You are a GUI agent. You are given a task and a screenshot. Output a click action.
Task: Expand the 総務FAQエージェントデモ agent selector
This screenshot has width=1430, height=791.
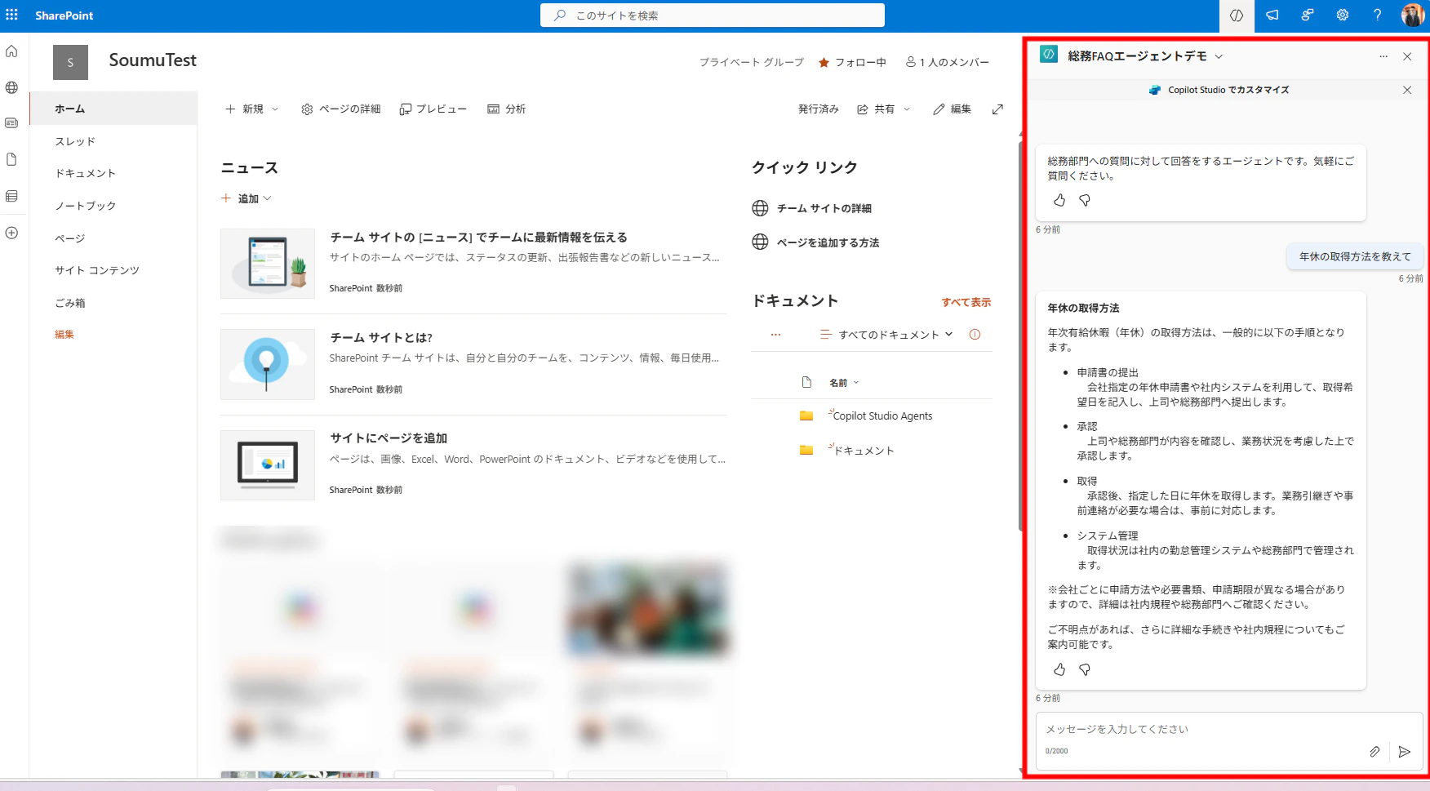(1219, 56)
